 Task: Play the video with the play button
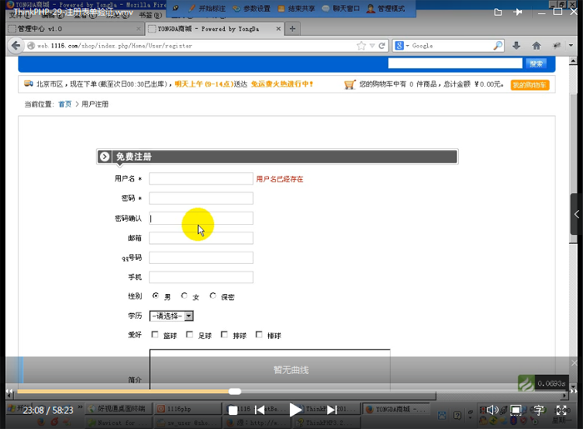pos(295,410)
